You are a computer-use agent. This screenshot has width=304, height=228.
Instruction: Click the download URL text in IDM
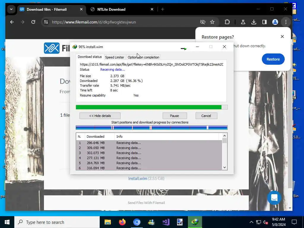pos(152,64)
